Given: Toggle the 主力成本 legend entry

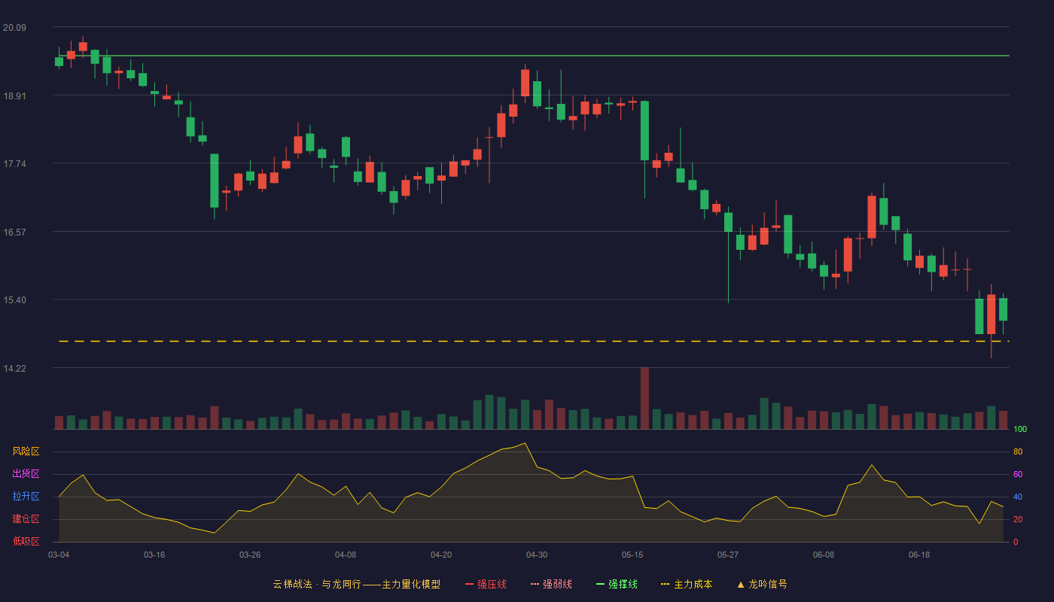Looking at the screenshot, I should click(687, 584).
